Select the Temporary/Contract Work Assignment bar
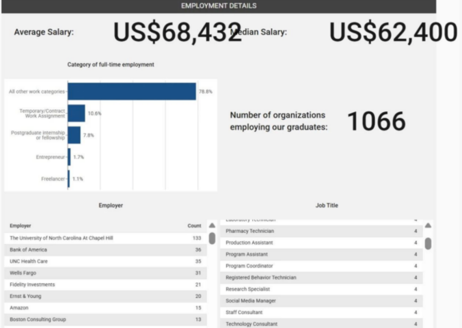 (76, 113)
